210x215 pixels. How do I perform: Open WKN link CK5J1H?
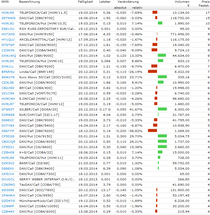pos(8,174)
